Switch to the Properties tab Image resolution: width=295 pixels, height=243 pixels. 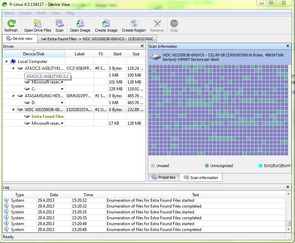[x=164, y=177]
